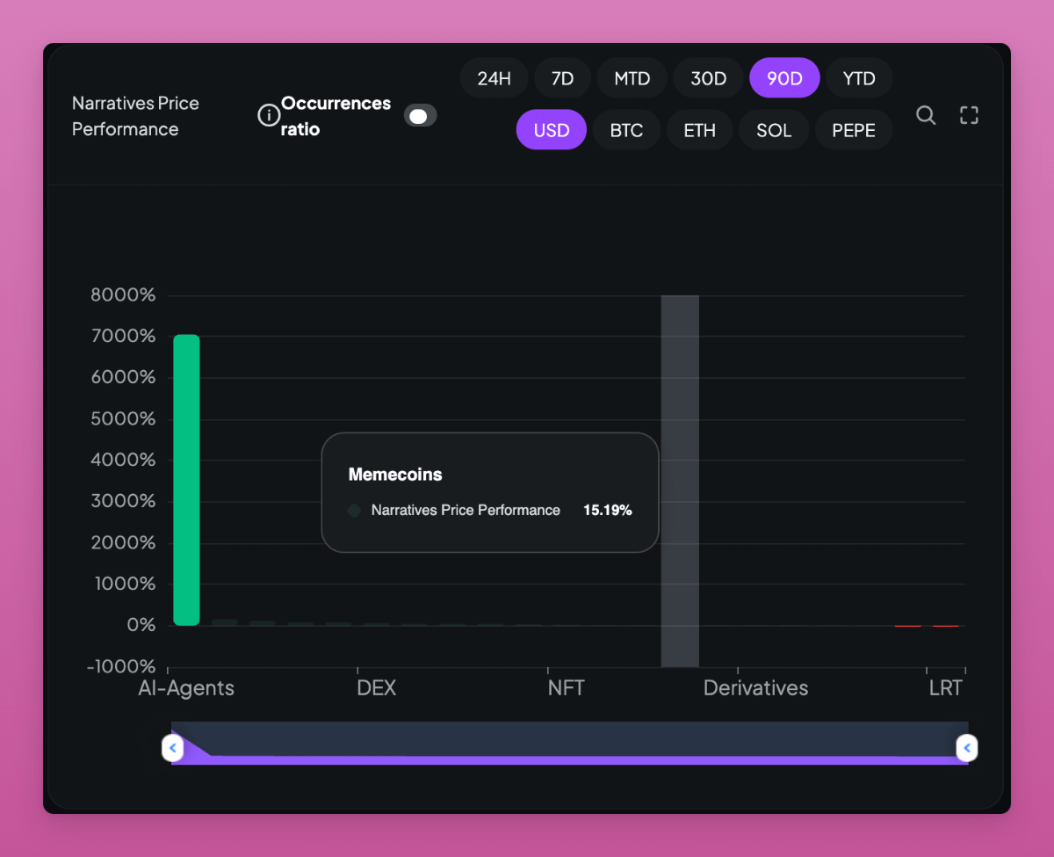
Task: Choose the MTD time range
Action: coord(632,78)
